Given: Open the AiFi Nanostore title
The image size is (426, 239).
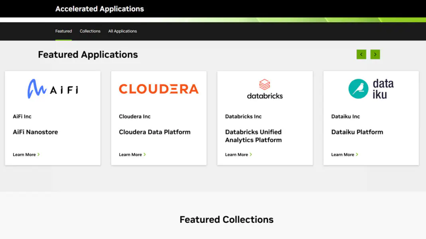Looking at the screenshot, I should pyautogui.click(x=35, y=132).
